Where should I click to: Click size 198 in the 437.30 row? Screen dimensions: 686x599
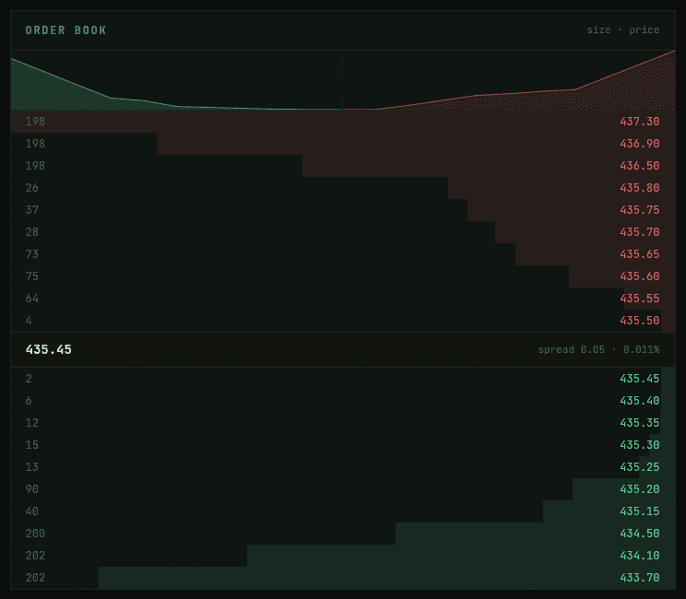click(x=35, y=122)
